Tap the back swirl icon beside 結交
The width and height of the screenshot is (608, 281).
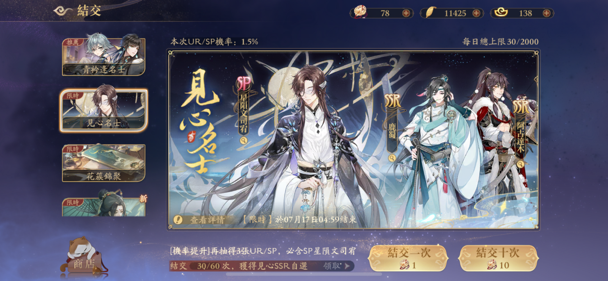point(63,11)
